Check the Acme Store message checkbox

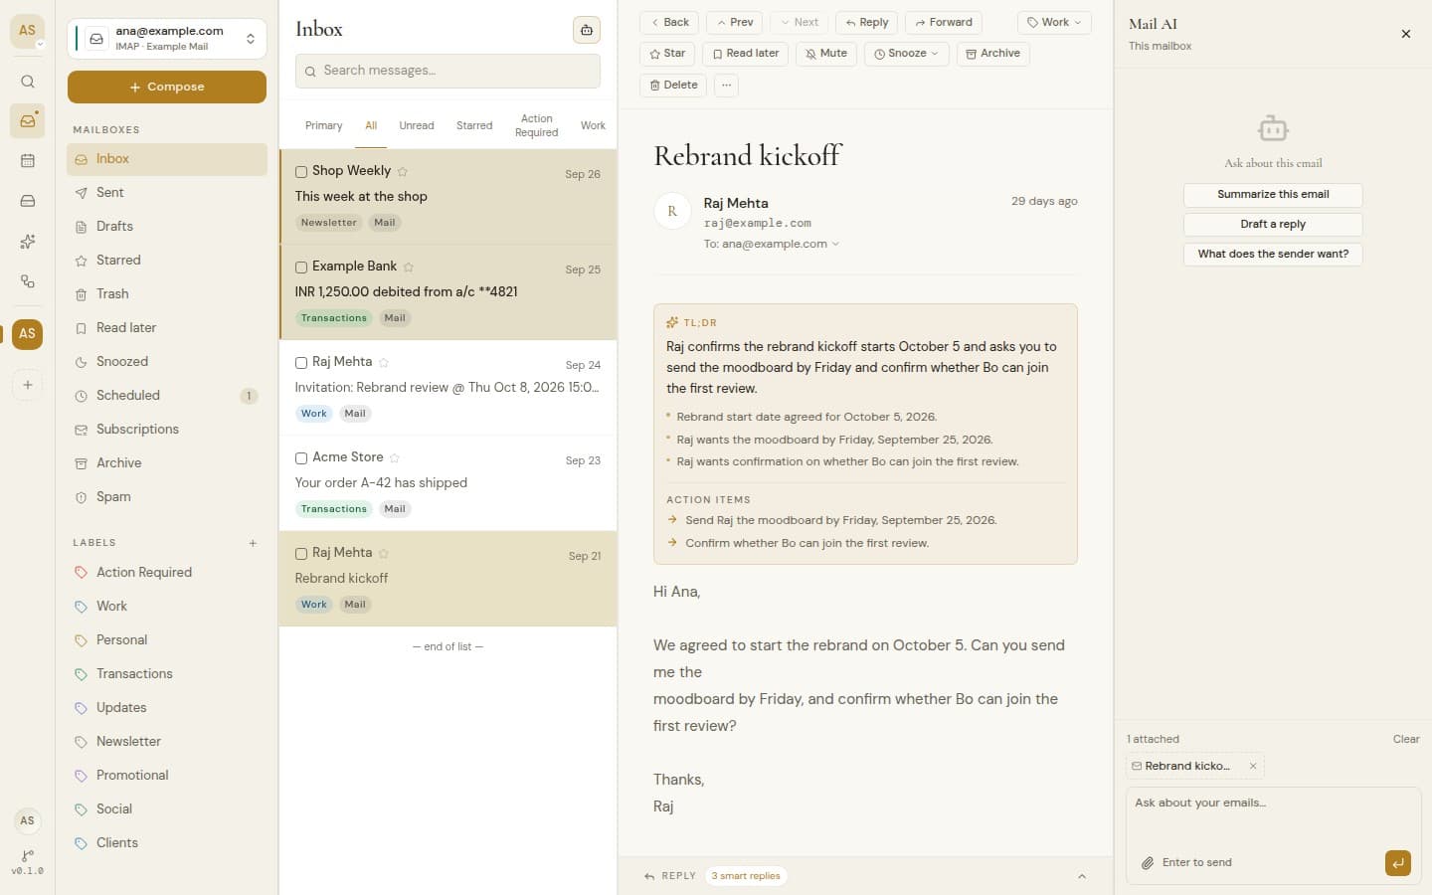point(301,458)
